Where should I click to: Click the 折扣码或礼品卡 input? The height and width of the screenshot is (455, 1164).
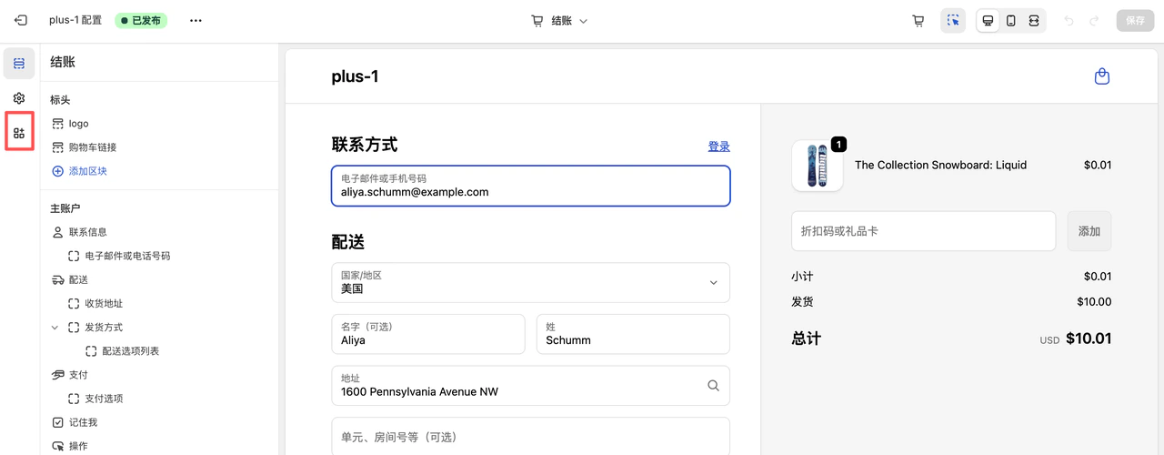tap(924, 231)
